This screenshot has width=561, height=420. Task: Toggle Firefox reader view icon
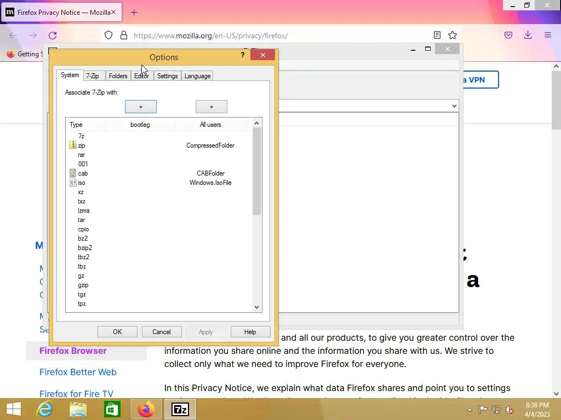click(x=437, y=35)
